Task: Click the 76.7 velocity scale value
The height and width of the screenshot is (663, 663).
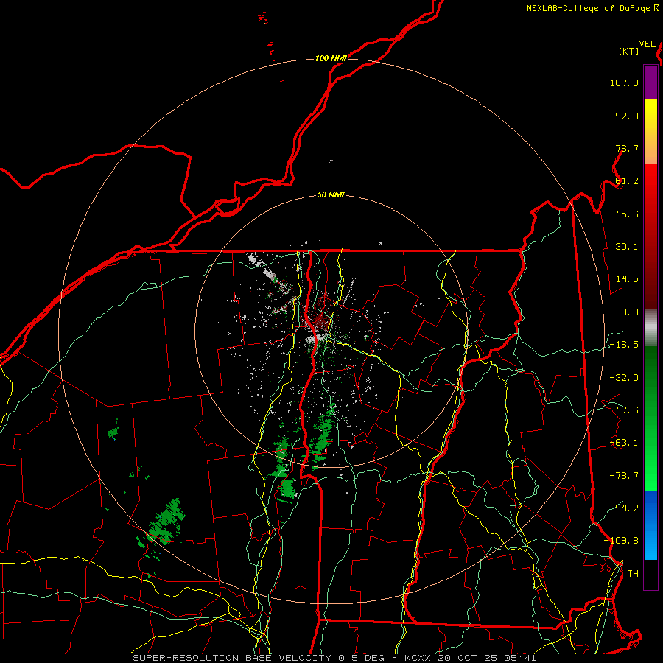Action: tap(627, 148)
